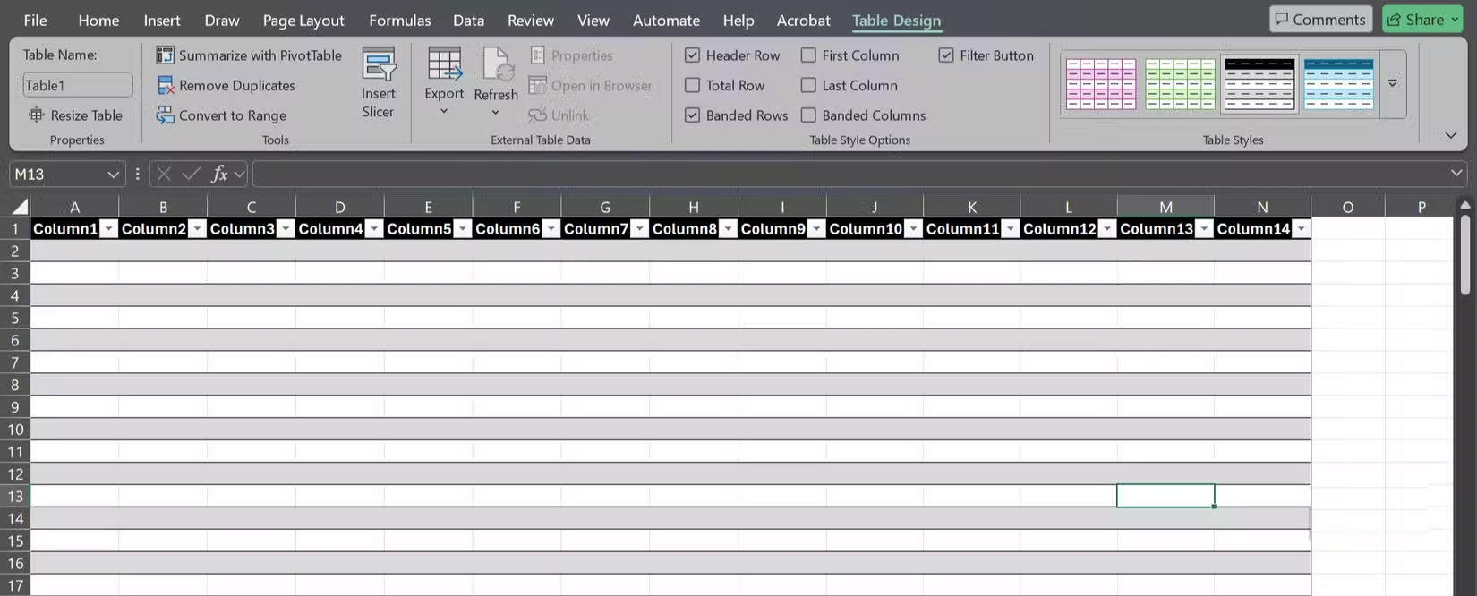
Task: Open the Column10 filter dropdown
Action: (x=913, y=229)
